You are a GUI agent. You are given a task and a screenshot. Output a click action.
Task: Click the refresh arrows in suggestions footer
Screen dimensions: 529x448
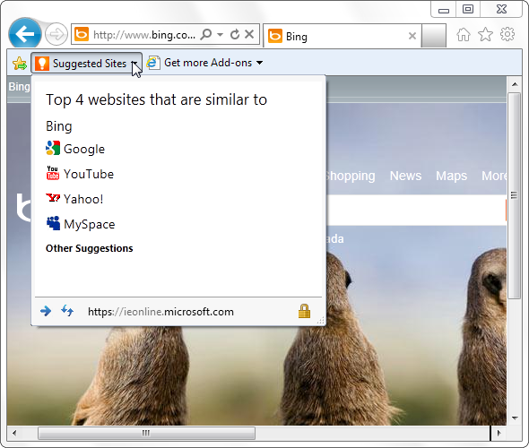coord(67,311)
